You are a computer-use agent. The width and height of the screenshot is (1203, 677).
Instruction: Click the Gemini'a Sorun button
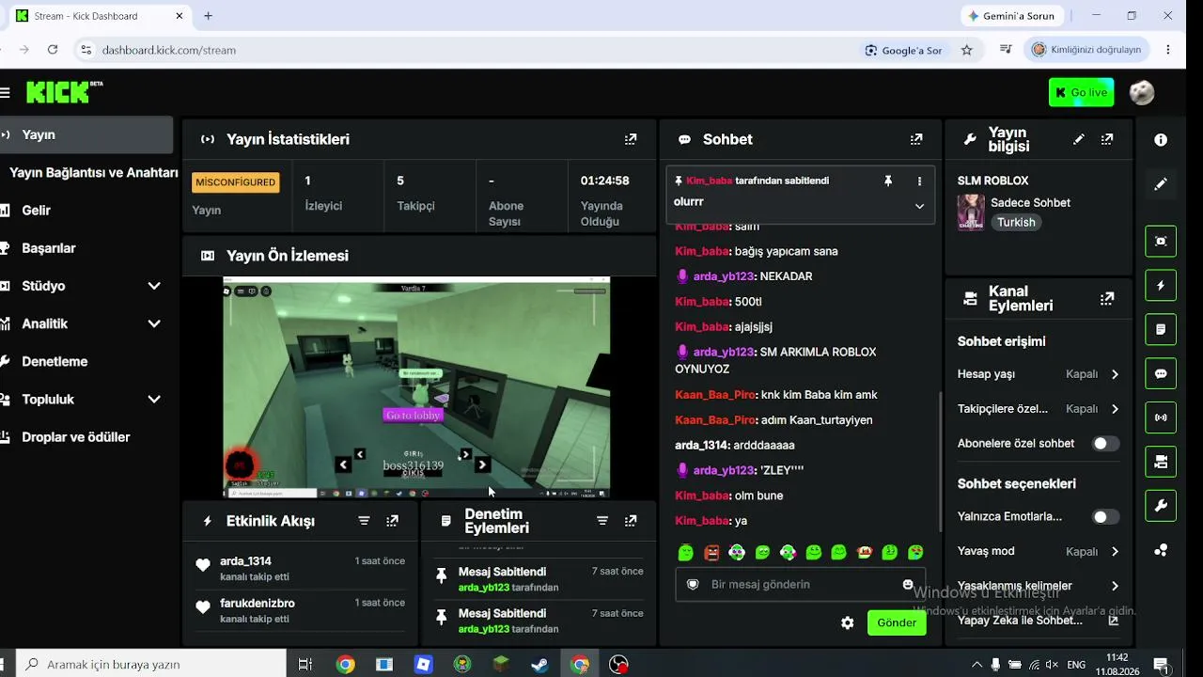(x=1010, y=16)
